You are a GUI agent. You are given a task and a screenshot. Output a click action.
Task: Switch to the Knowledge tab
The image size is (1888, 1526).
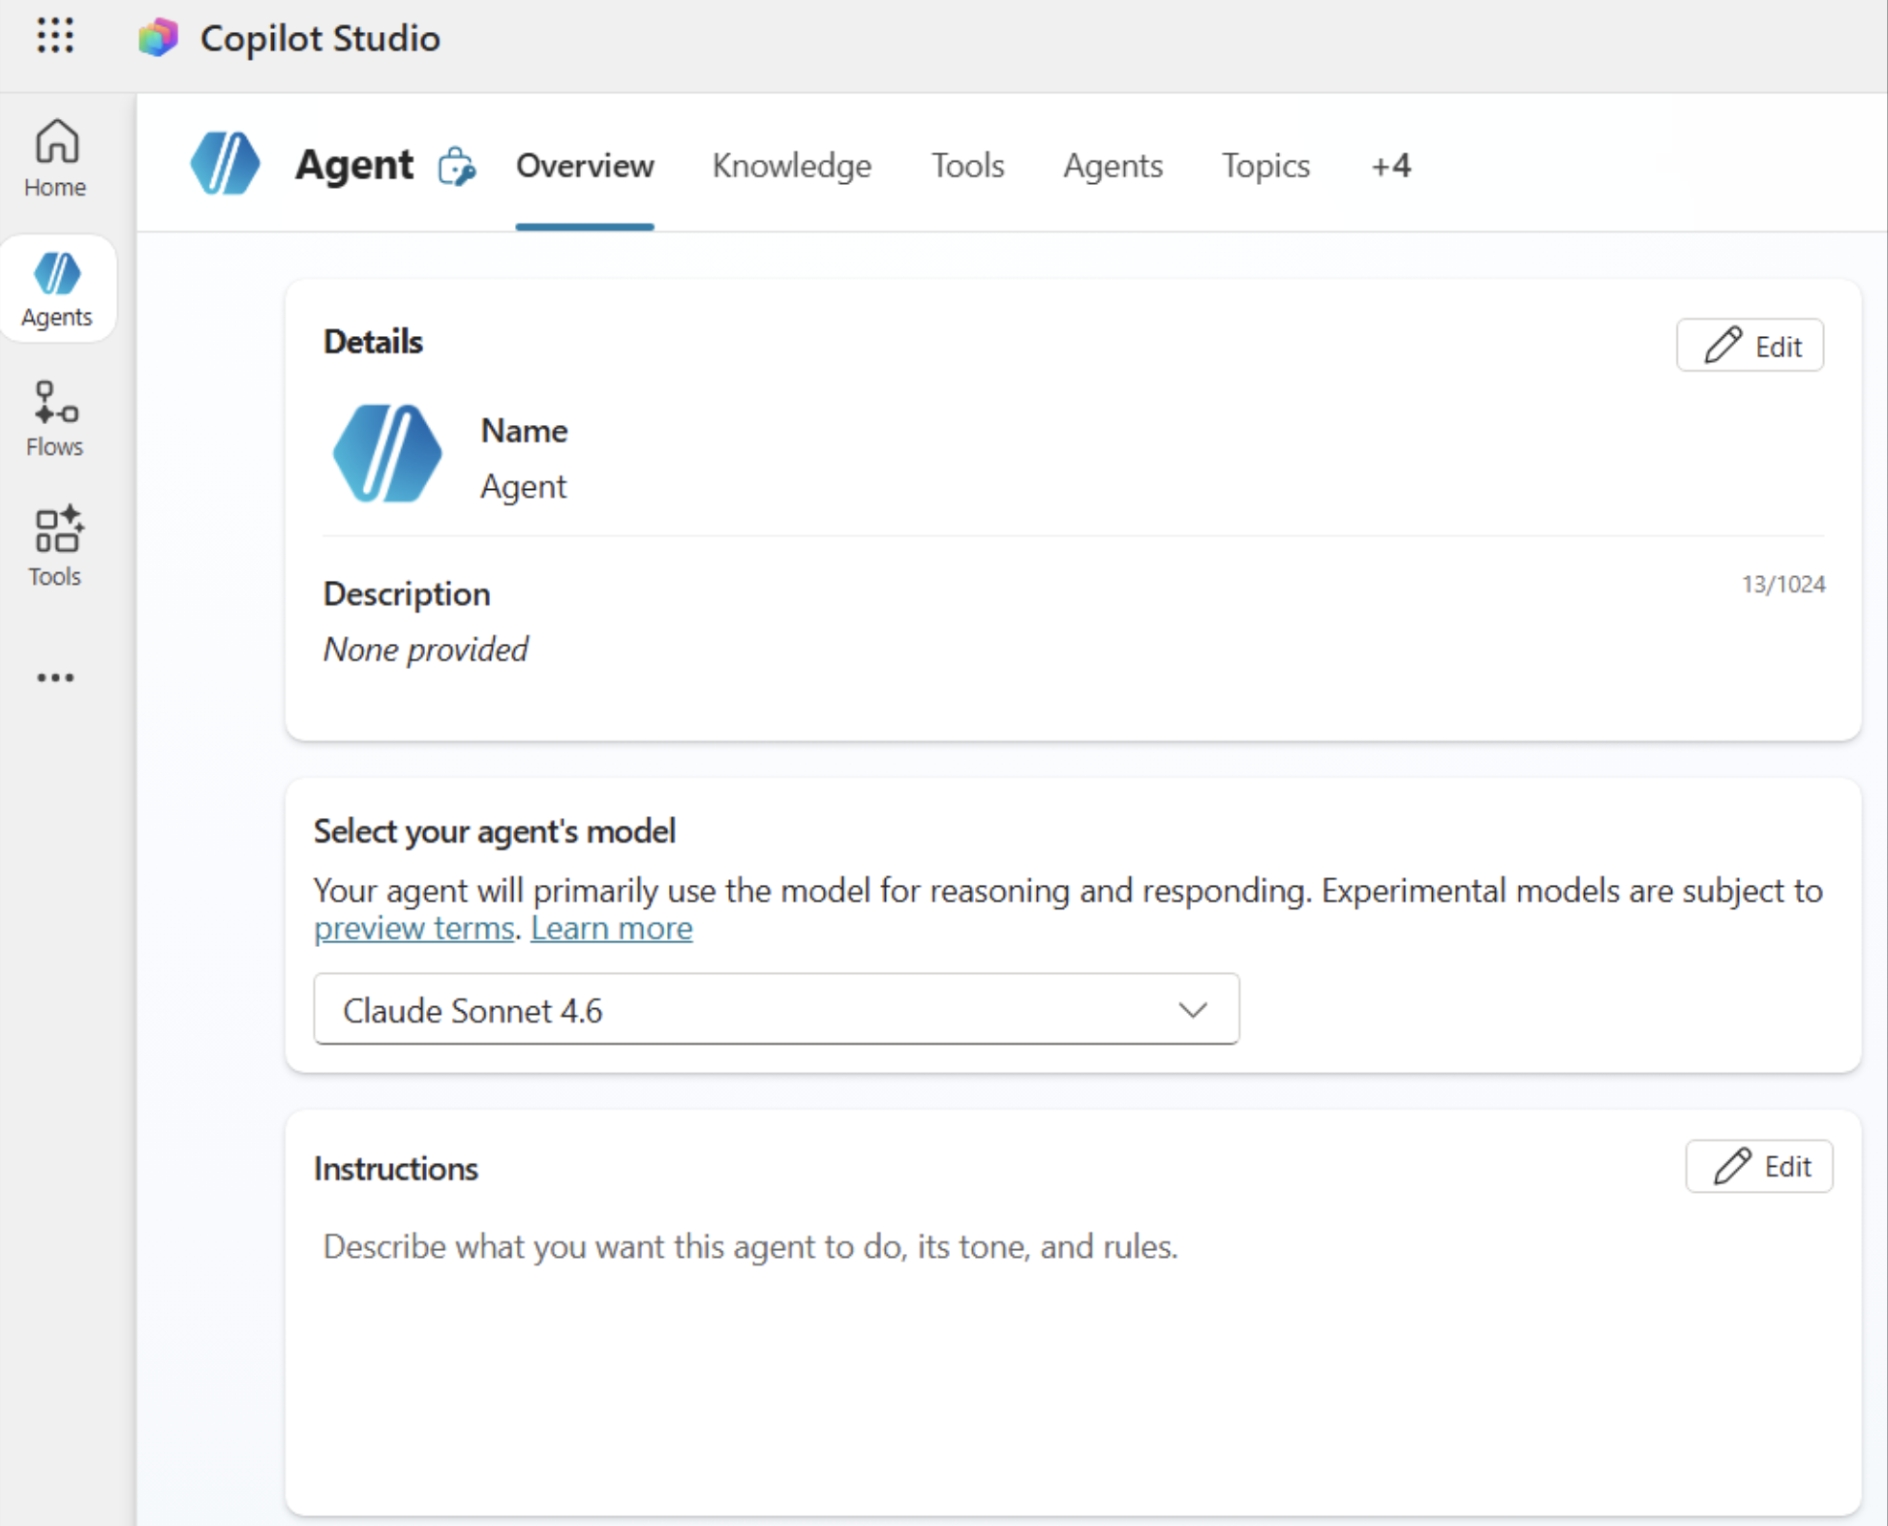pyautogui.click(x=791, y=166)
